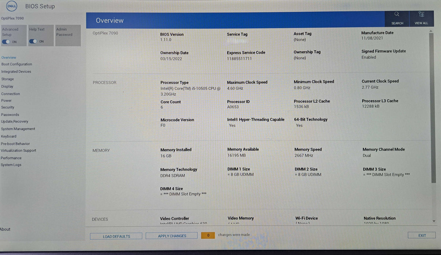The width and height of the screenshot is (441, 255).
Task: Go to Display settings
Action: tap(7, 86)
